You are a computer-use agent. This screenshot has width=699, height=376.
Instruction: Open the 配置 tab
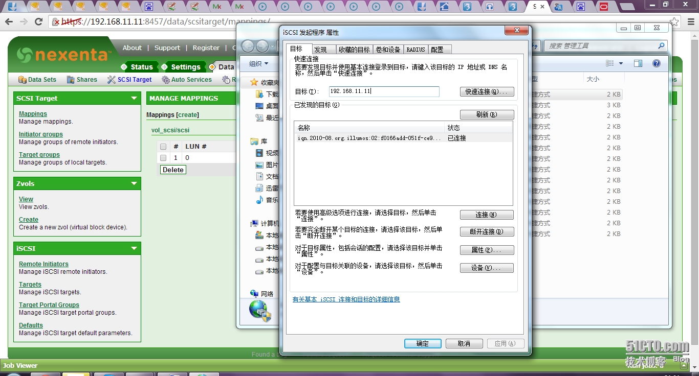click(440, 50)
